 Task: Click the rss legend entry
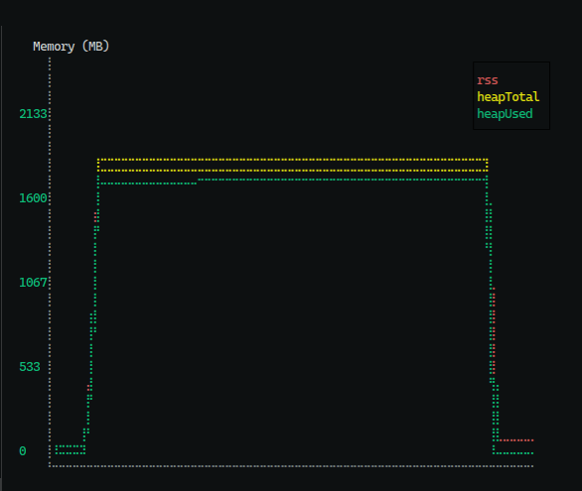487,80
